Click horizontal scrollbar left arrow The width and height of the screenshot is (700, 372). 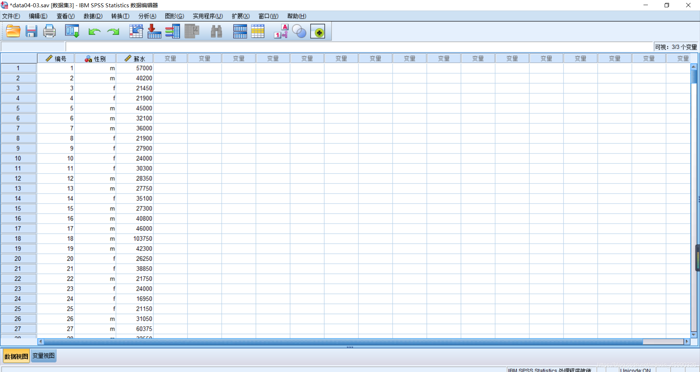[x=40, y=342]
